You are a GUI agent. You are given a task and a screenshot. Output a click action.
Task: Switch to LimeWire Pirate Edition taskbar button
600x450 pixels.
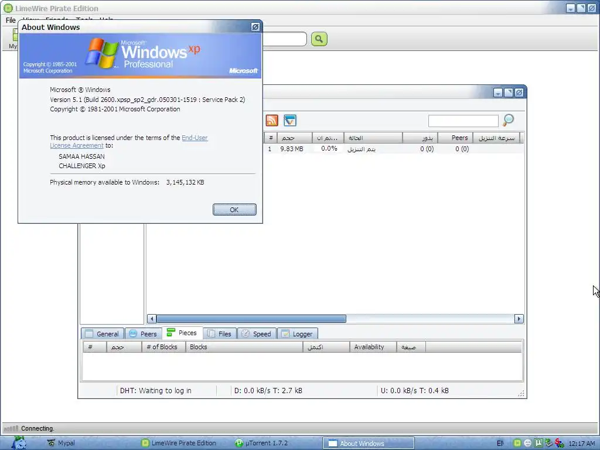179,443
